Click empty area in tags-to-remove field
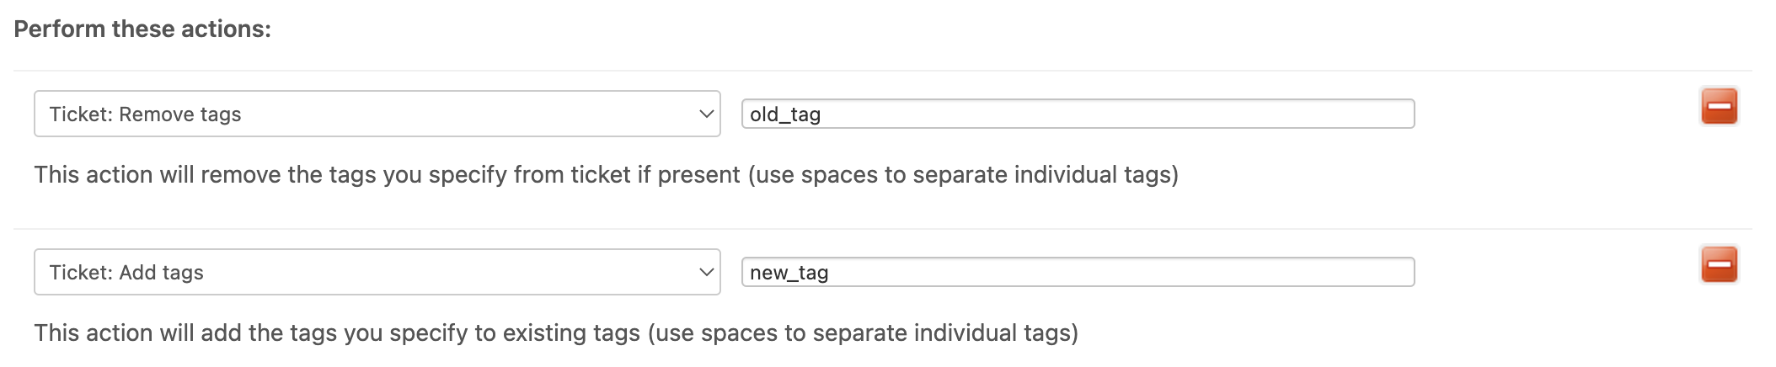 click(x=1180, y=114)
